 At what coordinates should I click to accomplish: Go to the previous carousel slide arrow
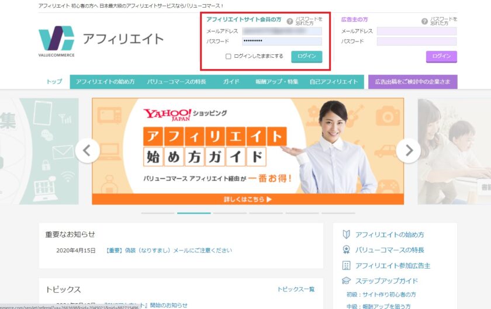click(87, 151)
